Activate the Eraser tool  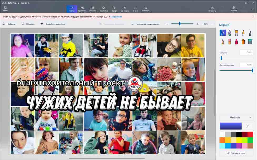(230, 42)
